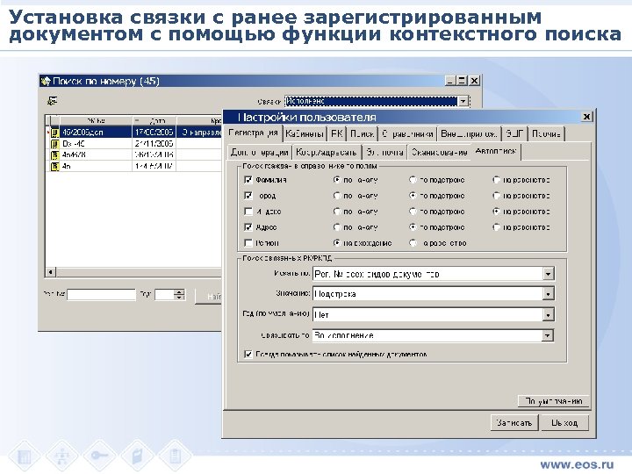Sort by the Дата column header
Viewport: 632px width, 474px height.
(154, 120)
